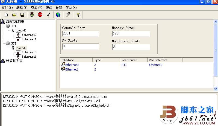Viewport: 218px width, 126px height.
Task: Click the bulb icon of RT1 board0
Action: pyautogui.click(x=13, y=30)
